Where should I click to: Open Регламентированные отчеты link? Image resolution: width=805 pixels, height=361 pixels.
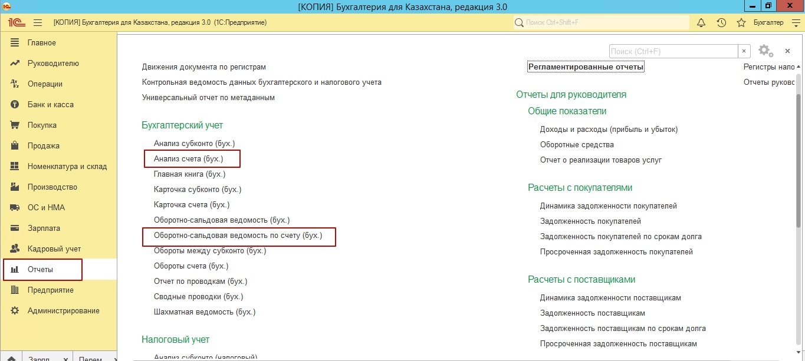(586, 67)
